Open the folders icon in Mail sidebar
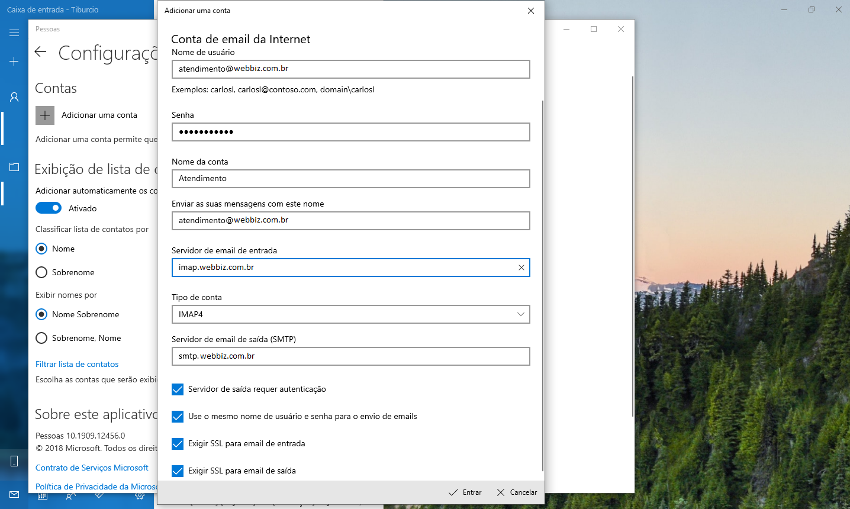 [x=14, y=167]
